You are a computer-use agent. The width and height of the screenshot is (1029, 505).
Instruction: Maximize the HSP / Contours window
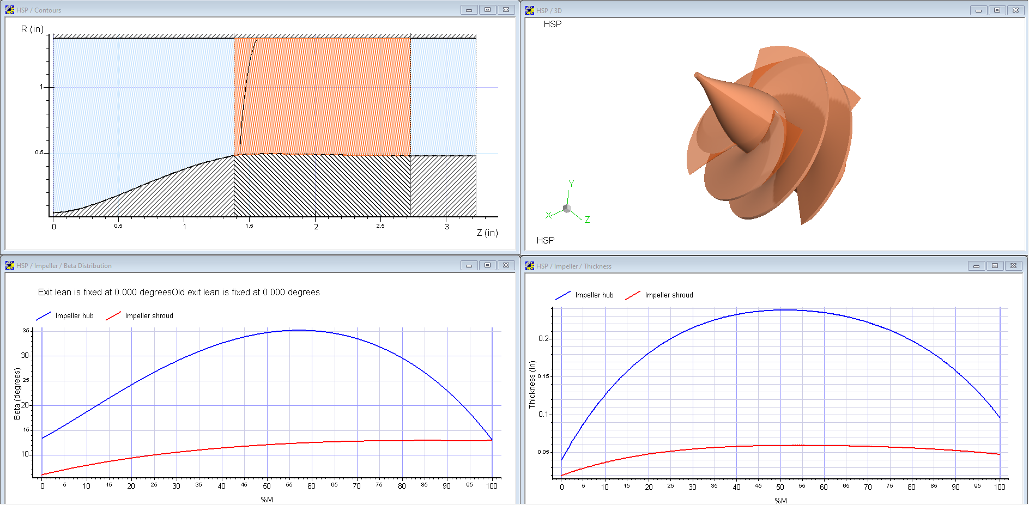pyautogui.click(x=487, y=10)
